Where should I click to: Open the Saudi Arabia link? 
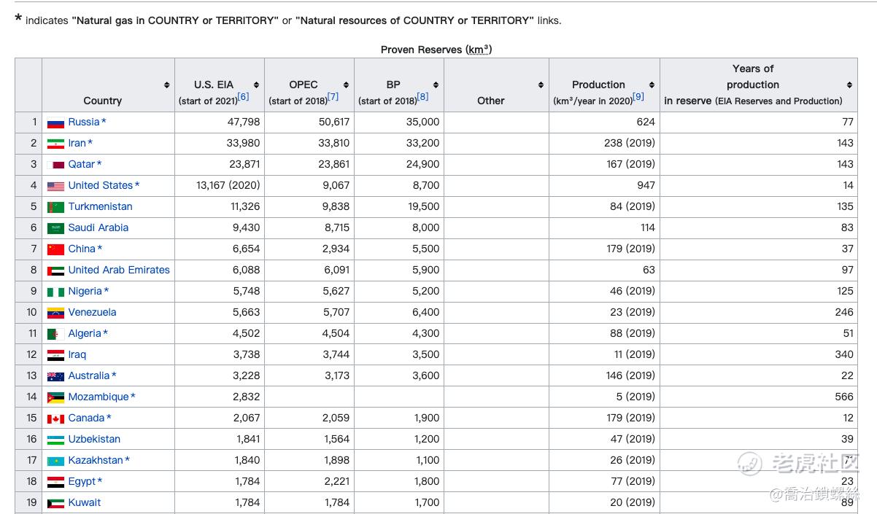[98, 227]
